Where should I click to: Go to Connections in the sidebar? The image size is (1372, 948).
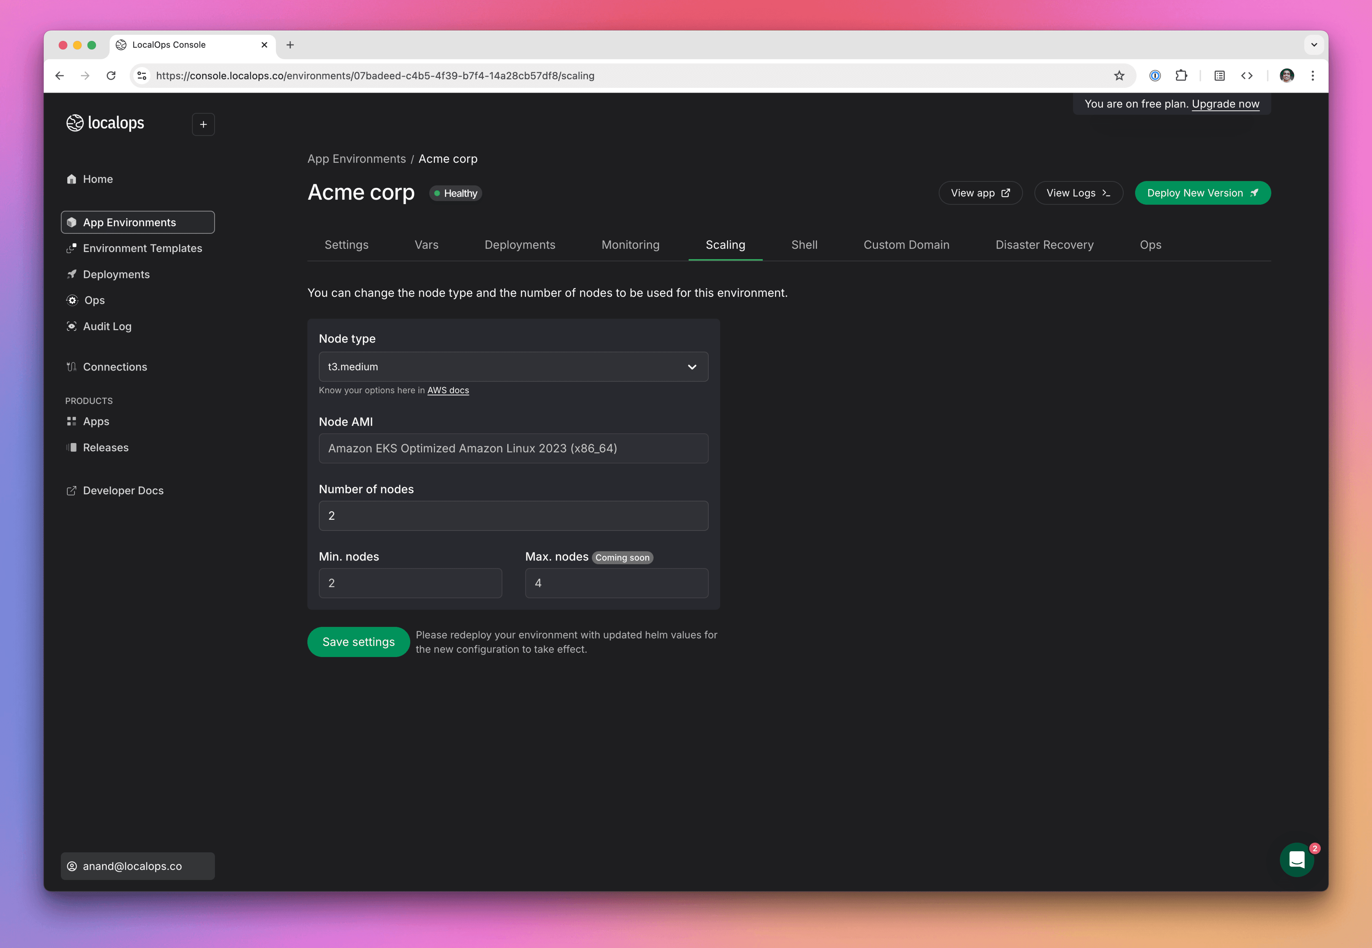(115, 367)
